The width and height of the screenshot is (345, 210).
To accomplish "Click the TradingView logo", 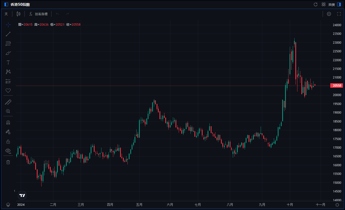I will coord(22,195).
